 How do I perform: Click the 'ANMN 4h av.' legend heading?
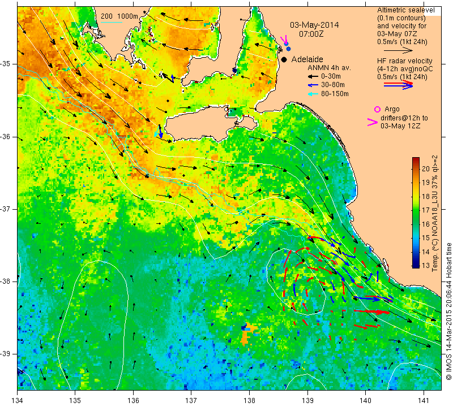(329, 68)
